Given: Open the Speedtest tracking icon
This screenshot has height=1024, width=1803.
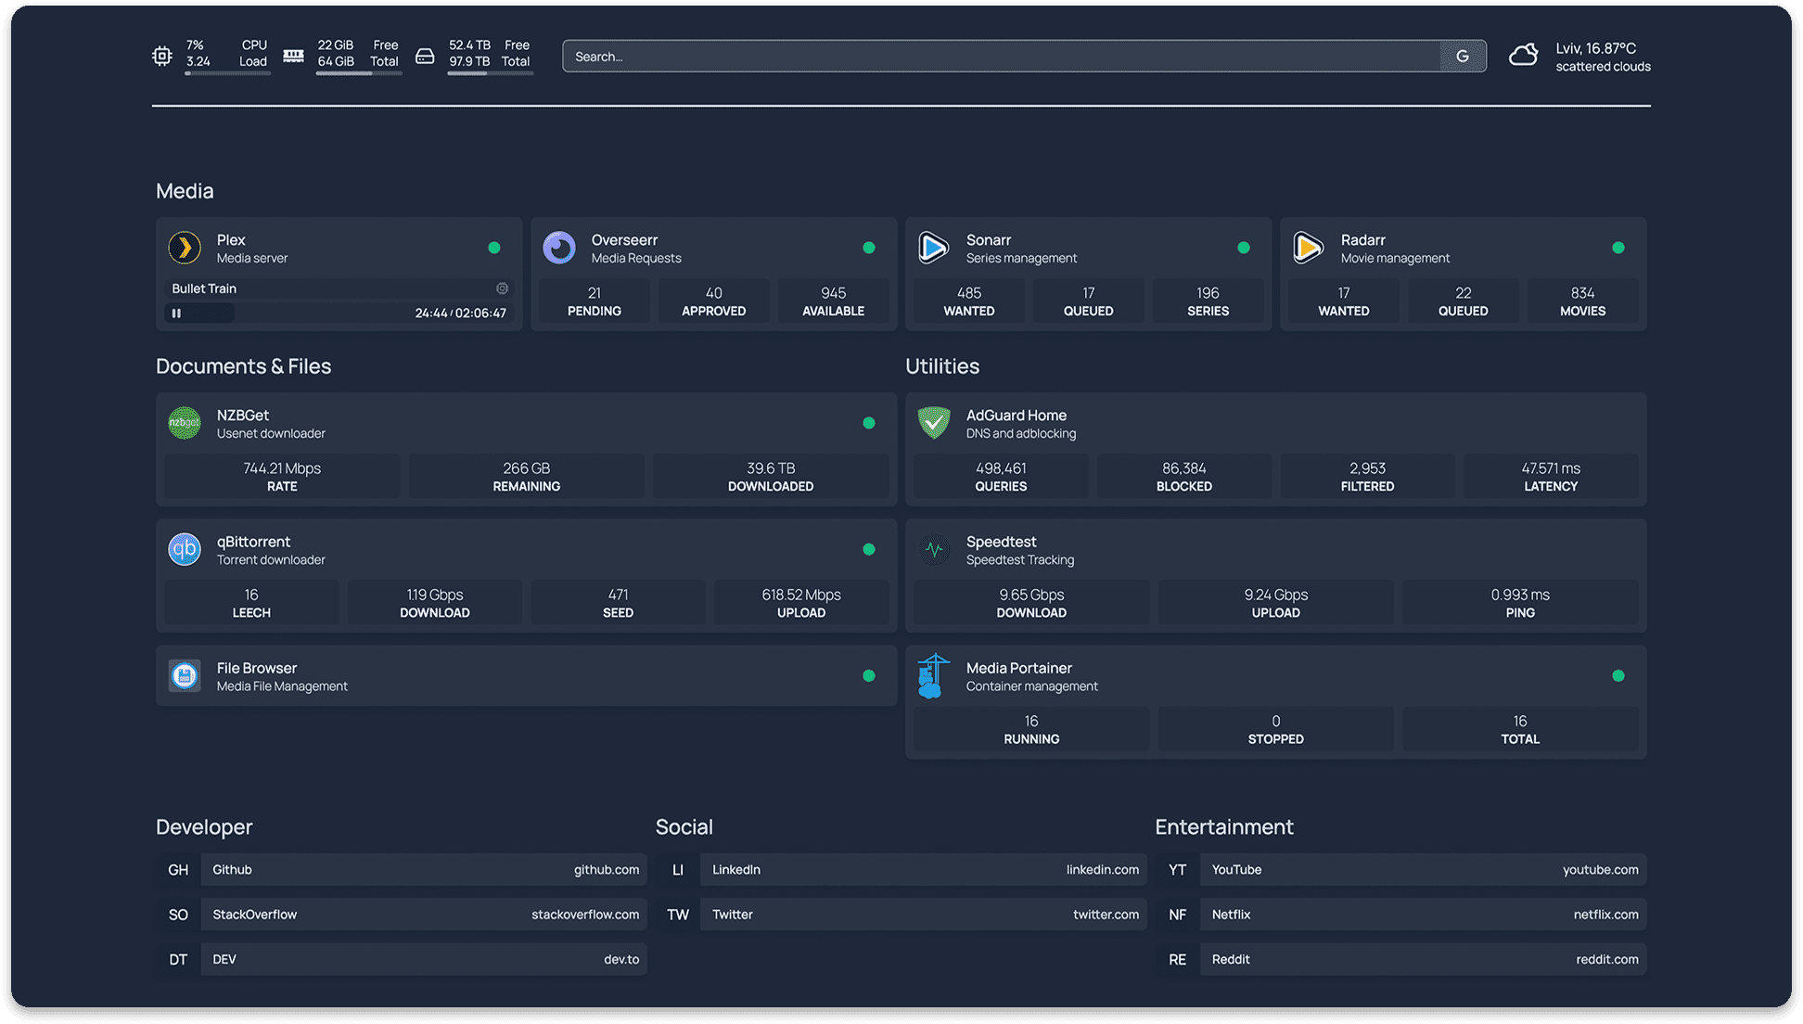Looking at the screenshot, I should (934, 549).
